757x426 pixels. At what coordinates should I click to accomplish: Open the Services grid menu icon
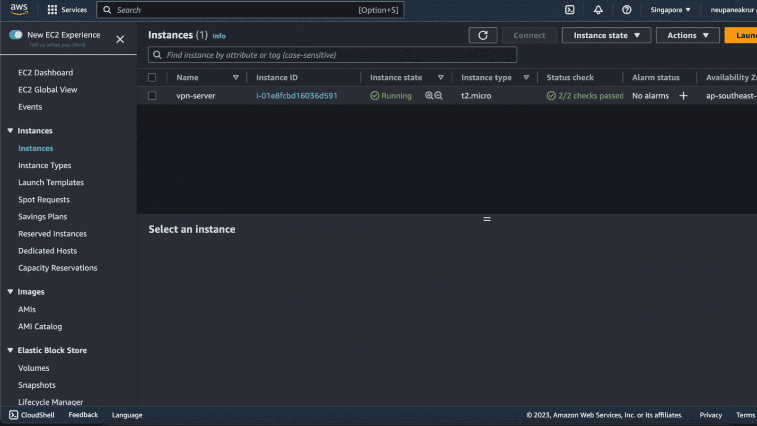pyautogui.click(x=53, y=9)
